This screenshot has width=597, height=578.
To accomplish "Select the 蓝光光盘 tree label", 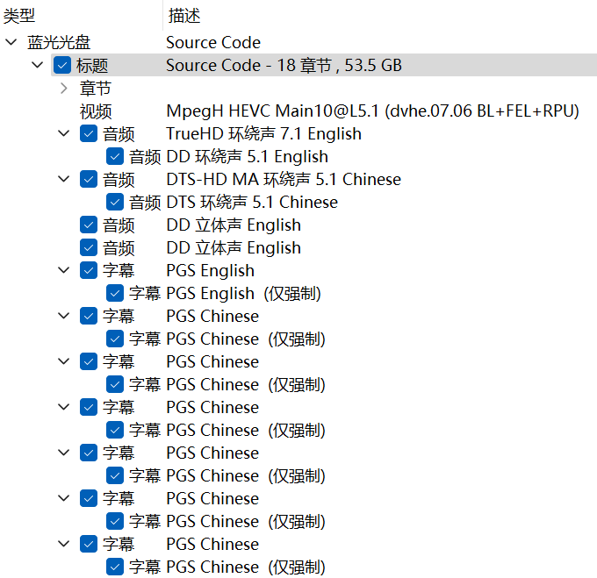I will [x=59, y=42].
